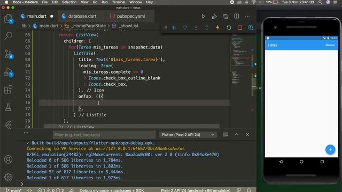Open the File menu
The image size is (342, 192).
point(45,2)
